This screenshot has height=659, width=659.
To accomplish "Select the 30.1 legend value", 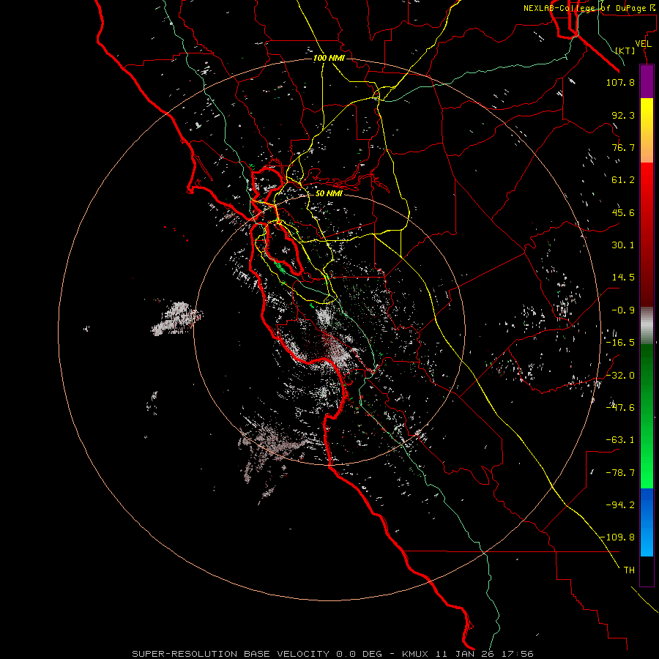I will point(623,245).
